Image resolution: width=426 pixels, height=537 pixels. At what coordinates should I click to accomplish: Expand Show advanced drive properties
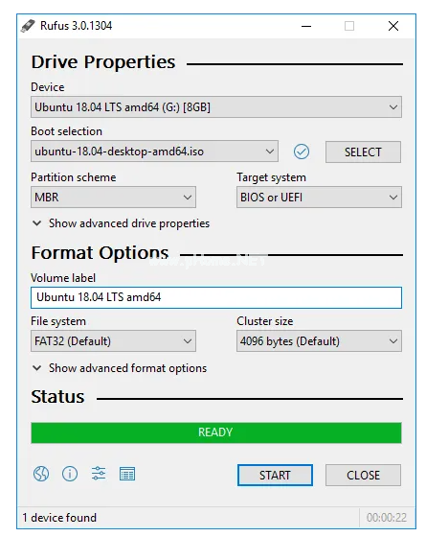[121, 223]
